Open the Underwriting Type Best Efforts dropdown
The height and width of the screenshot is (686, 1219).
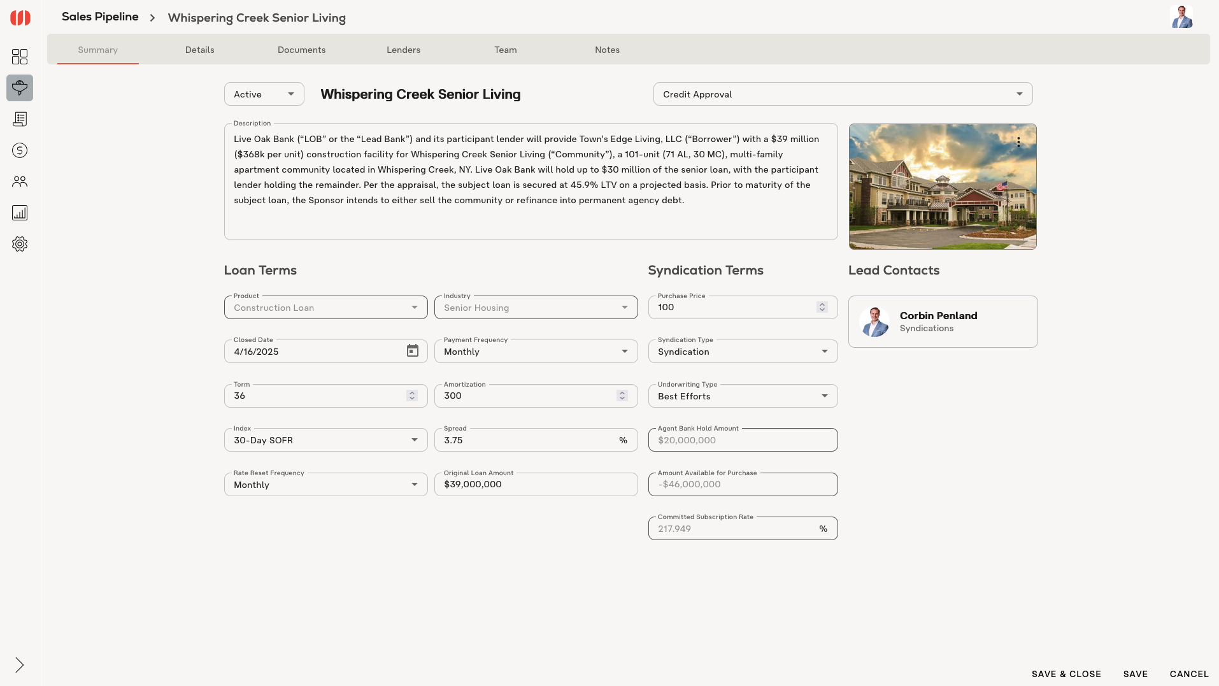743,396
